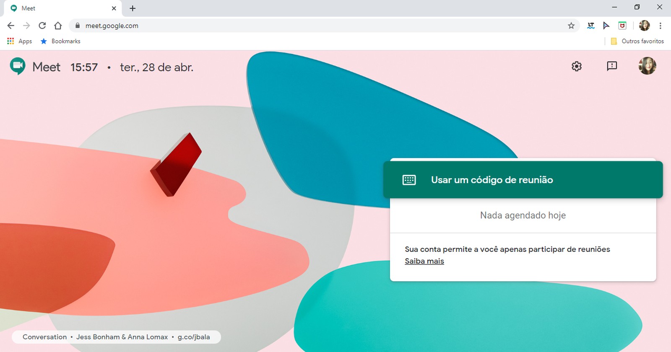Open browser home page icon

58,26
